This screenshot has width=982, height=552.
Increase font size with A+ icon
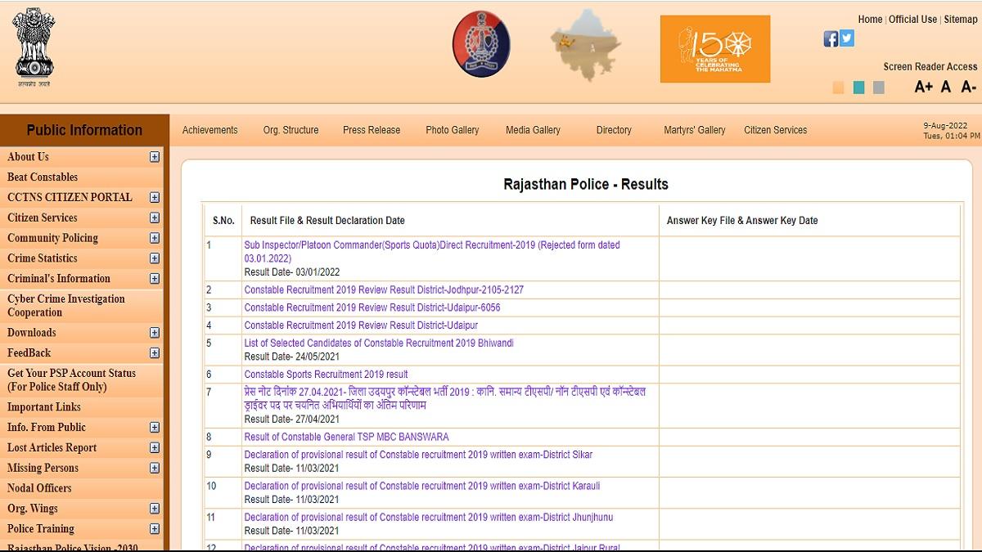925,86
